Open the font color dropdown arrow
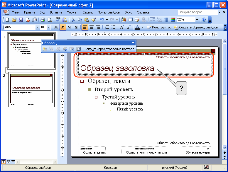The height and width of the screenshot is (172, 228). 142,27
